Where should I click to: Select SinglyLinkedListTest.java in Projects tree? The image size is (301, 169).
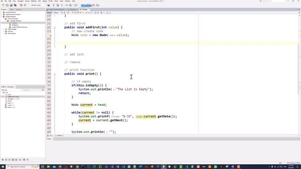[19, 27]
